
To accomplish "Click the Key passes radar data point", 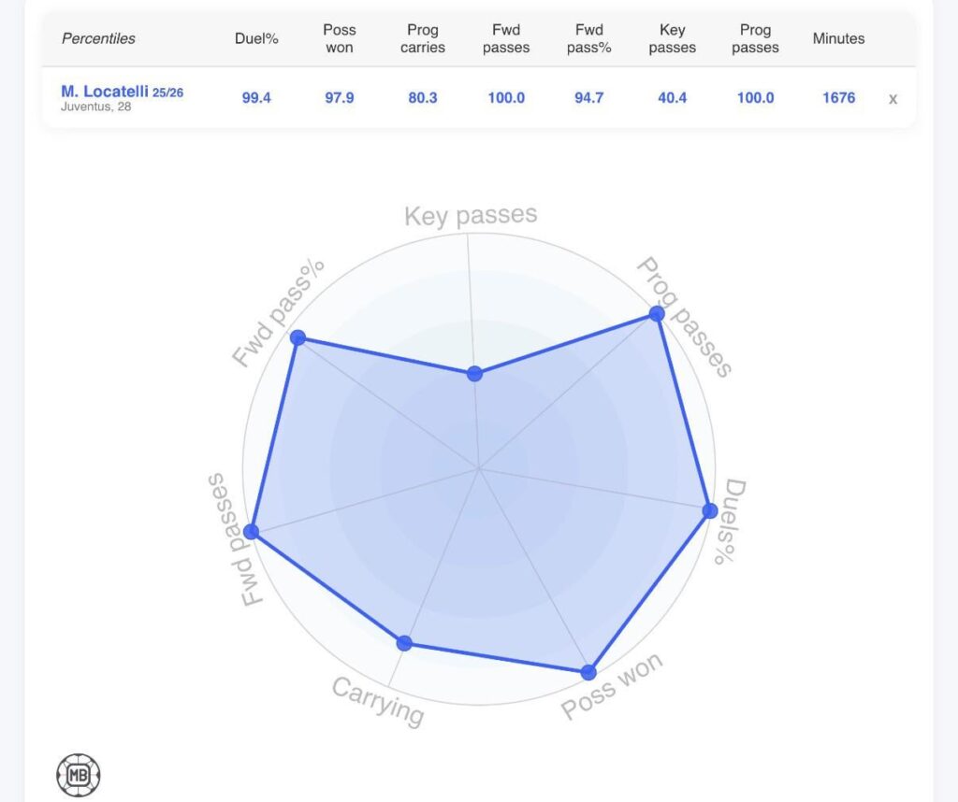I will click(474, 374).
